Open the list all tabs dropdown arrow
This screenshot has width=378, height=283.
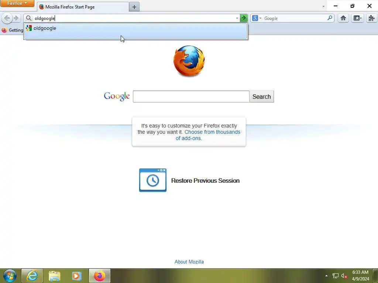coord(323,7)
